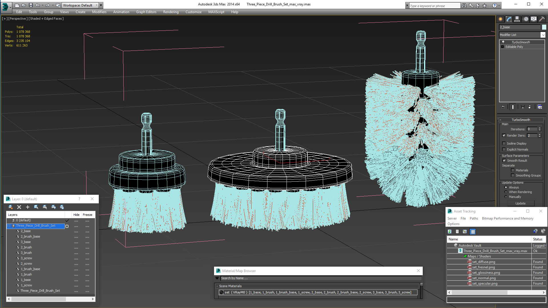Click the 2_base object color swatch
This screenshot has width=548, height=308.
pyautogui.click(x=544, y=27)
